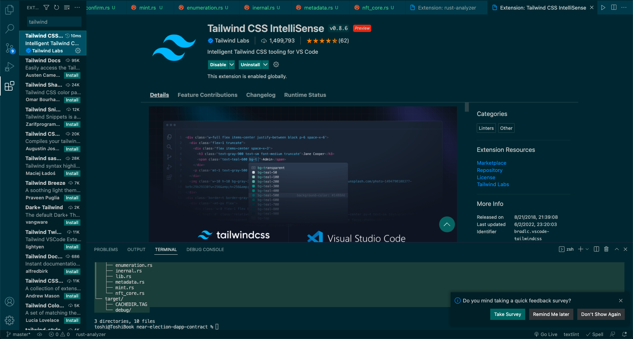Click the extensions search field
Image resolution: width=633 pixels, height=339 pixels.
[x=54, y=22]
